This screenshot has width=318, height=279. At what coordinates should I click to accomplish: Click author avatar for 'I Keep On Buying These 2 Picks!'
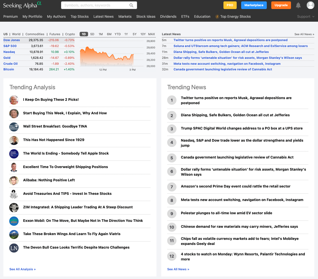click(x=14, y=100)
